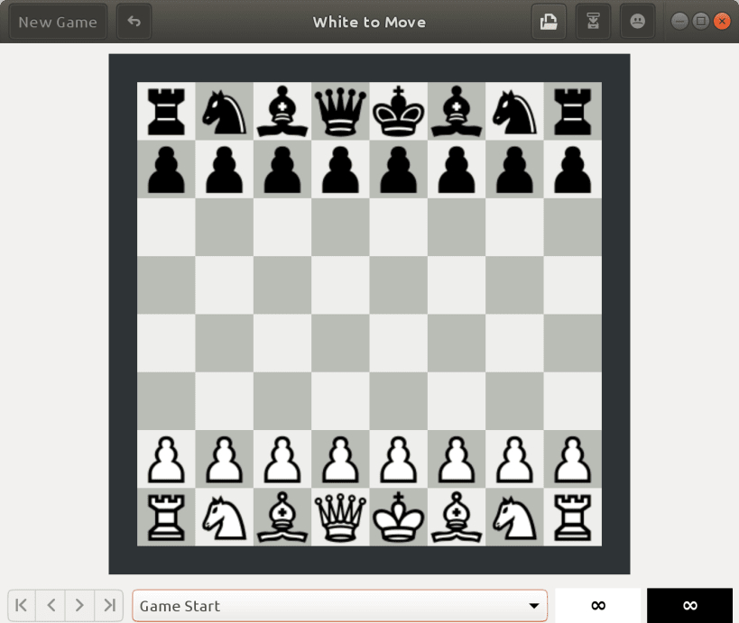Click the black pawn on d7

click(340, 169)
